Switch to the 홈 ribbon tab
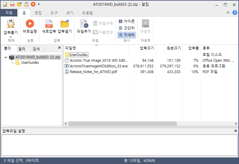 point(24,13)
